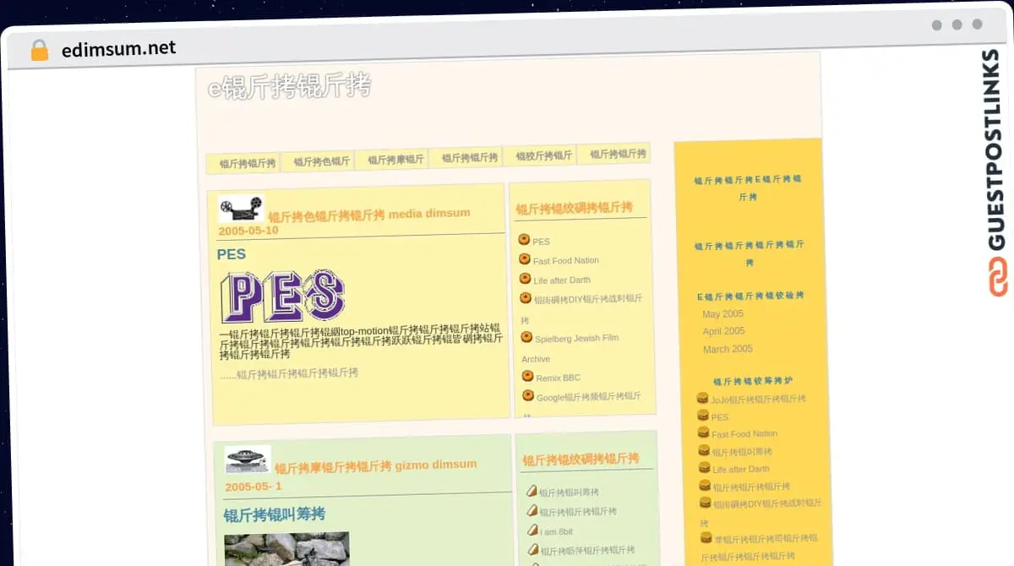Click the gadget icon beside gizmo dimsum heading

(x=247, y=460)
